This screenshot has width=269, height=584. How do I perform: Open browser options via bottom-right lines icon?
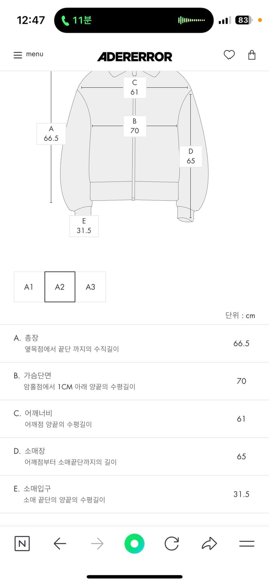(246, 544)
